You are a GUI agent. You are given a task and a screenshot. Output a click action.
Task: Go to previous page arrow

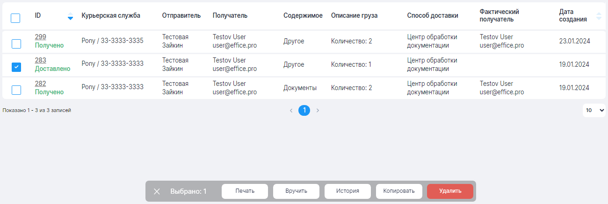pyautogui.click(x=291, y=111)
